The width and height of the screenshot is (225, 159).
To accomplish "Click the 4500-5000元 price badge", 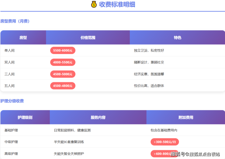I will click(x=63, y=74).
